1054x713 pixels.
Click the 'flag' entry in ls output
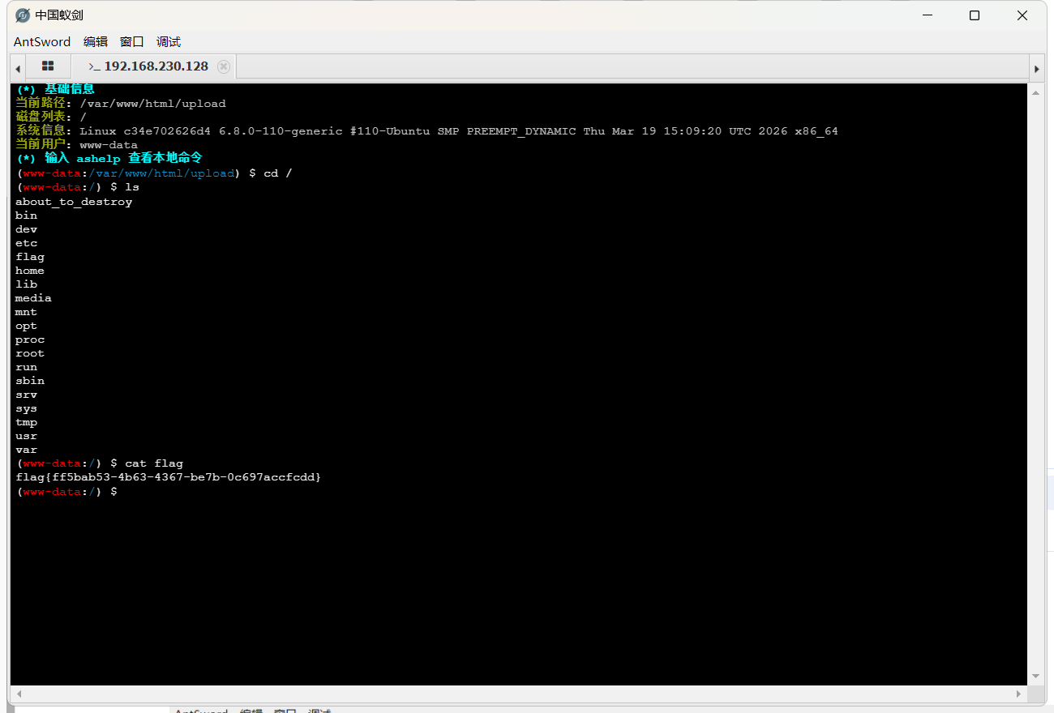tap(30, 257)
